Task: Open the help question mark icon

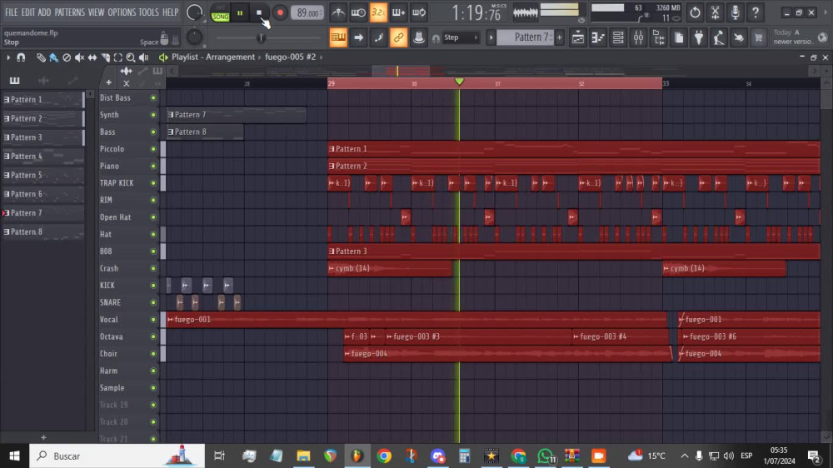Action: click(x=756, y=12)
